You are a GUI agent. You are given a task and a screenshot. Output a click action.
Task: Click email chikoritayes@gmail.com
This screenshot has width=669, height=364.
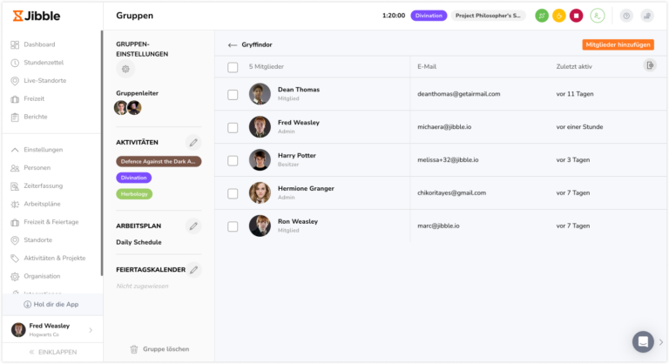point(451,192)
